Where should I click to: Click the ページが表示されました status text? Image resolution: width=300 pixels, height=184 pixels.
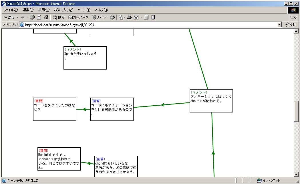coord(23,180)
